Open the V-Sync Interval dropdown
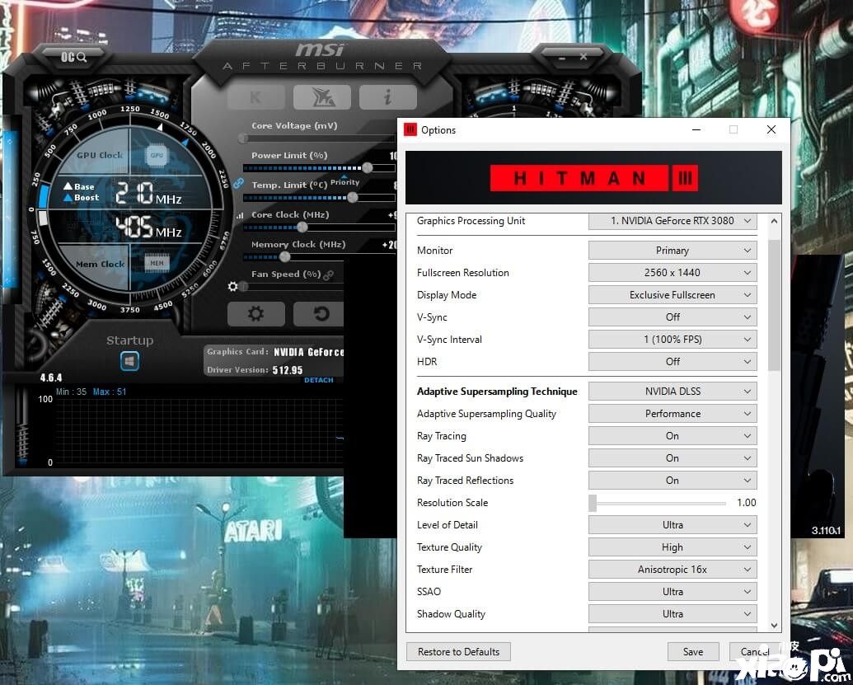The width and height of the screenshot is (853, 685). click(x=673, y=340)
